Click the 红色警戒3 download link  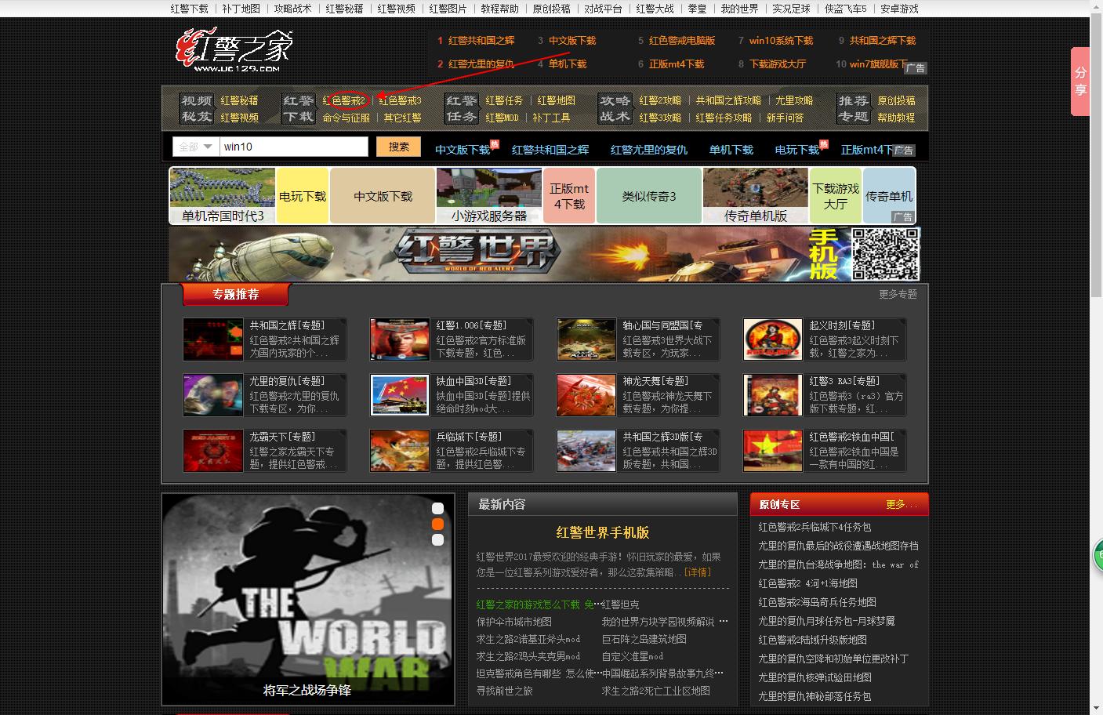pos(400,100)
